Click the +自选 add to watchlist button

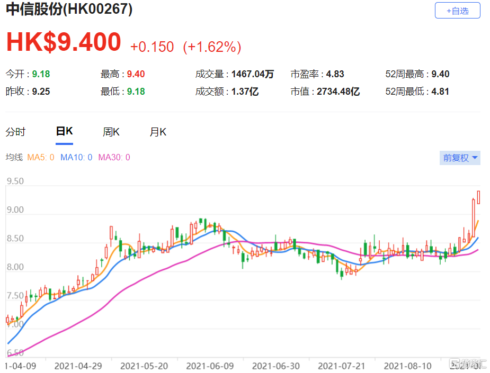tap(457, 11)
